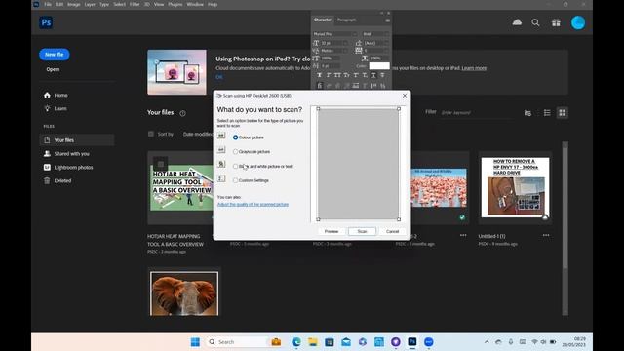Click the New file button
The height and width of the screenshot is (351, 624).
[55, 55]
